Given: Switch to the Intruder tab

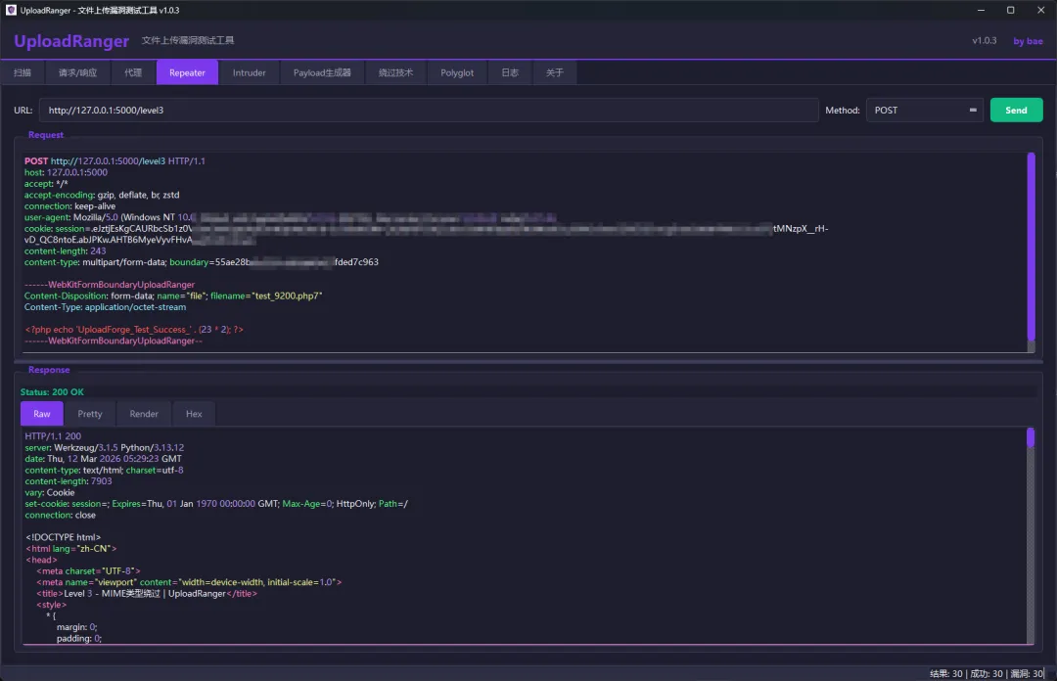Looking at the screenshot, I should 249,72.
